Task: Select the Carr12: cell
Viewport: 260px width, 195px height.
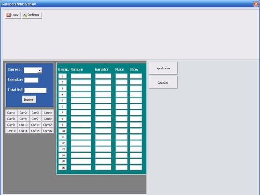Action: coord(48,125)
